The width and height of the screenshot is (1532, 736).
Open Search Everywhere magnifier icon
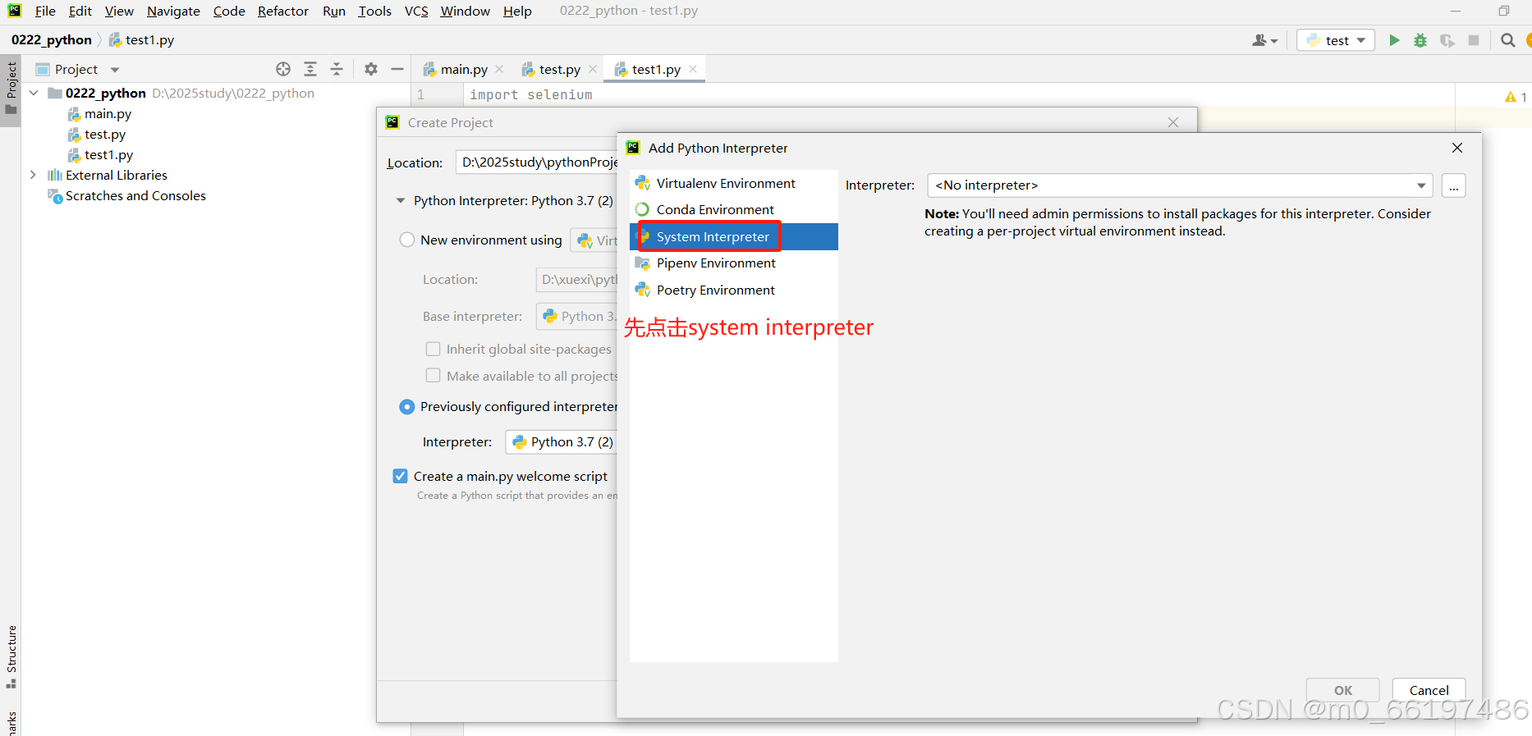pos(1508,40)
